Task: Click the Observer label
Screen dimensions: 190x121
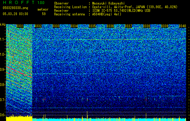Action: click(x=61, y=3)
